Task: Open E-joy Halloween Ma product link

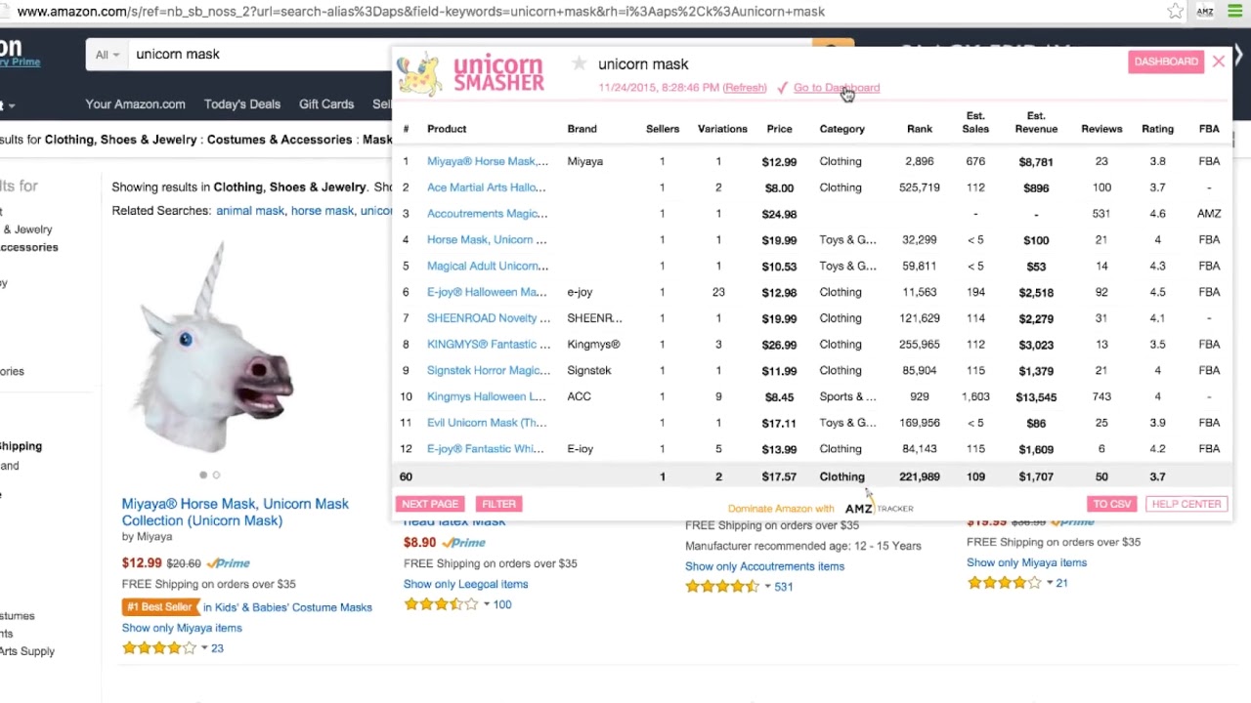Action: click(x=486, y=292)
